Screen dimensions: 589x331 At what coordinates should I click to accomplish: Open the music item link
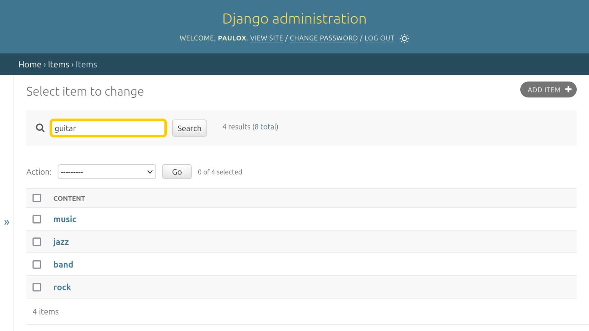coord(65,219)
